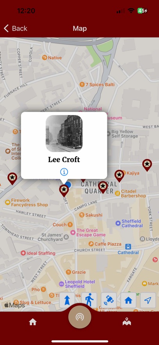Tap the star pin on Cathedral Quarter label

tap(103, 187)
